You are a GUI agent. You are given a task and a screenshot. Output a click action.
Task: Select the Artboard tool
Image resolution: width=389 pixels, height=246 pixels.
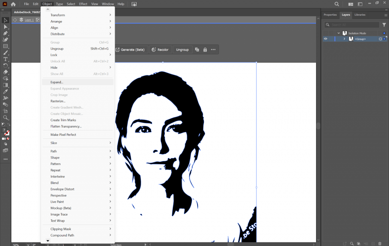tap(5, 111)
